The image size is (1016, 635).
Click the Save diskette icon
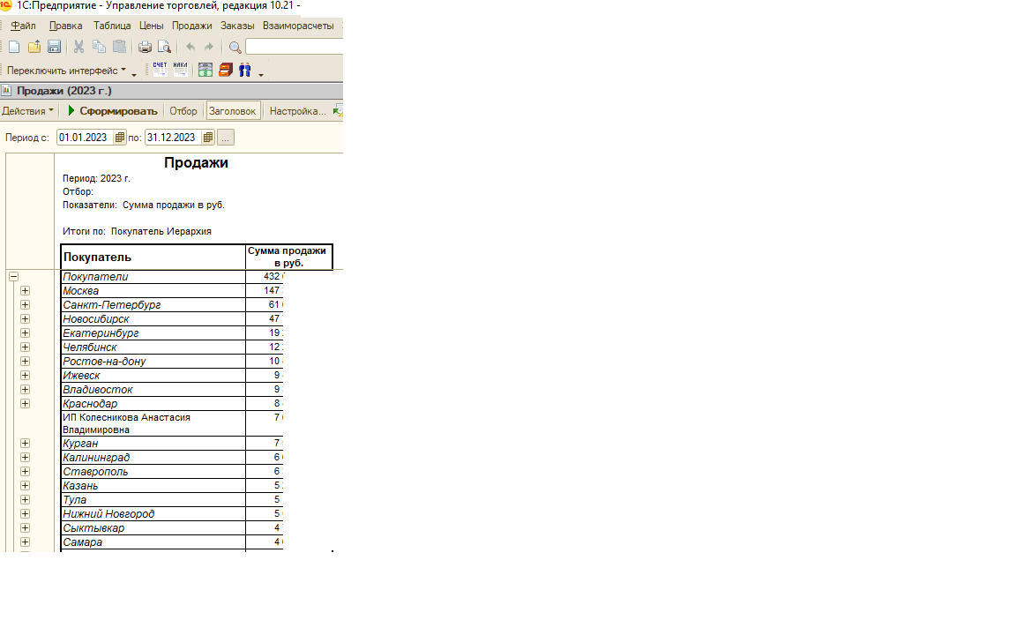tap(54, 47)
